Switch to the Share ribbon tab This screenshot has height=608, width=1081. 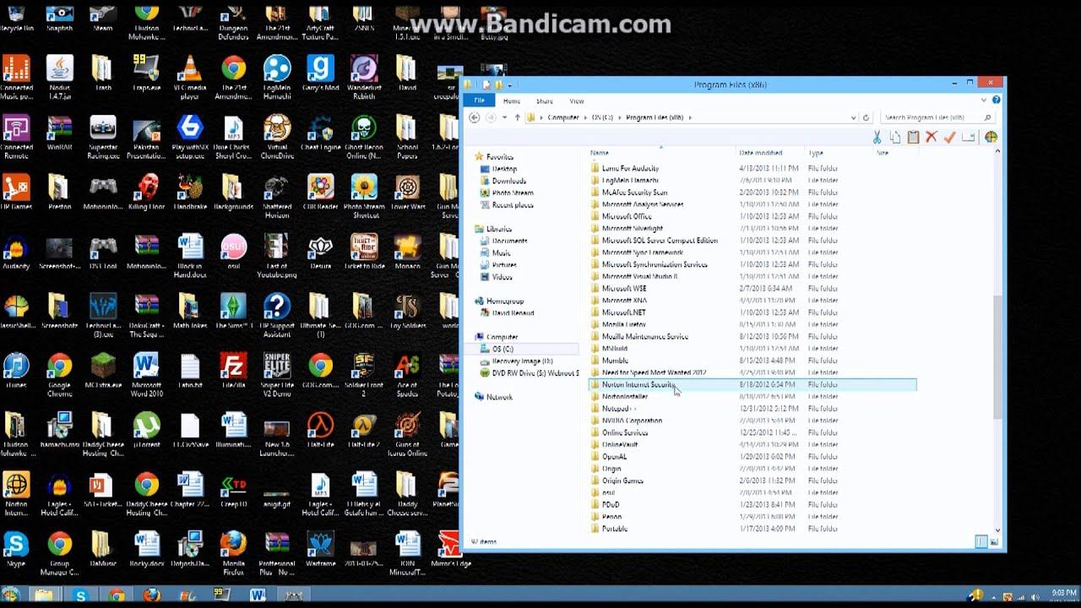tap(545, 100)
